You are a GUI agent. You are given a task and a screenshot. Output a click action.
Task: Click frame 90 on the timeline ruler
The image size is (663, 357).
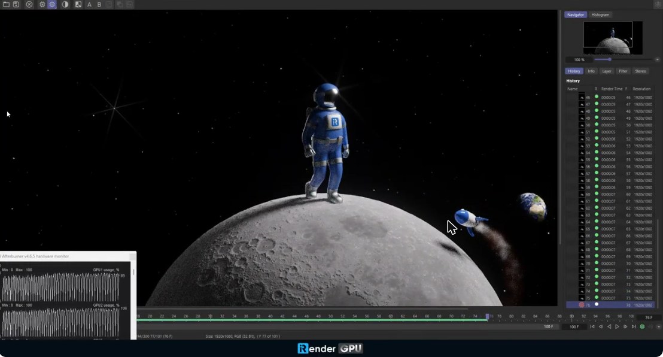coord(571,316)
